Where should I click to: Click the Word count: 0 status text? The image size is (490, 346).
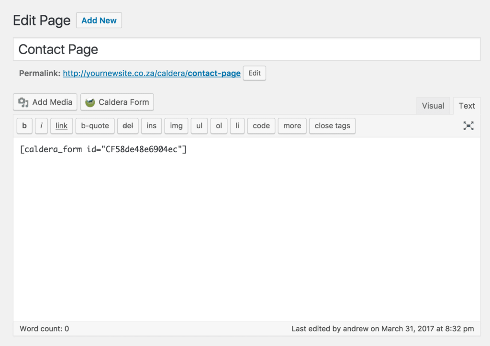tap(45, 328)
